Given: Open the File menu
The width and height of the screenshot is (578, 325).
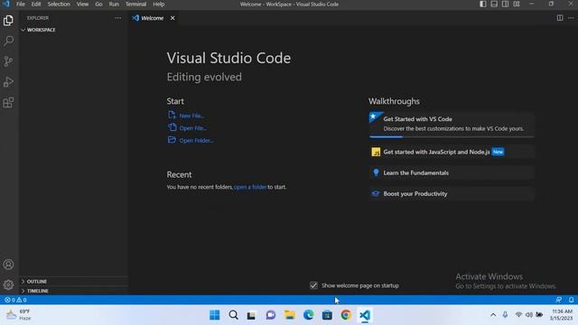Looking at the screenshot, I should [x=21, y=4].
